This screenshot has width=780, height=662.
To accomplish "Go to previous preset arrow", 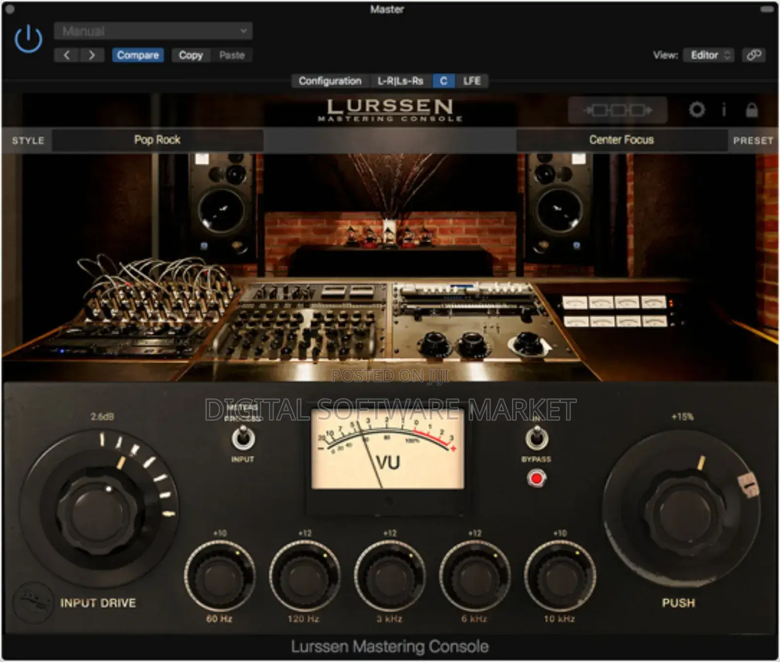I will 67,55.
